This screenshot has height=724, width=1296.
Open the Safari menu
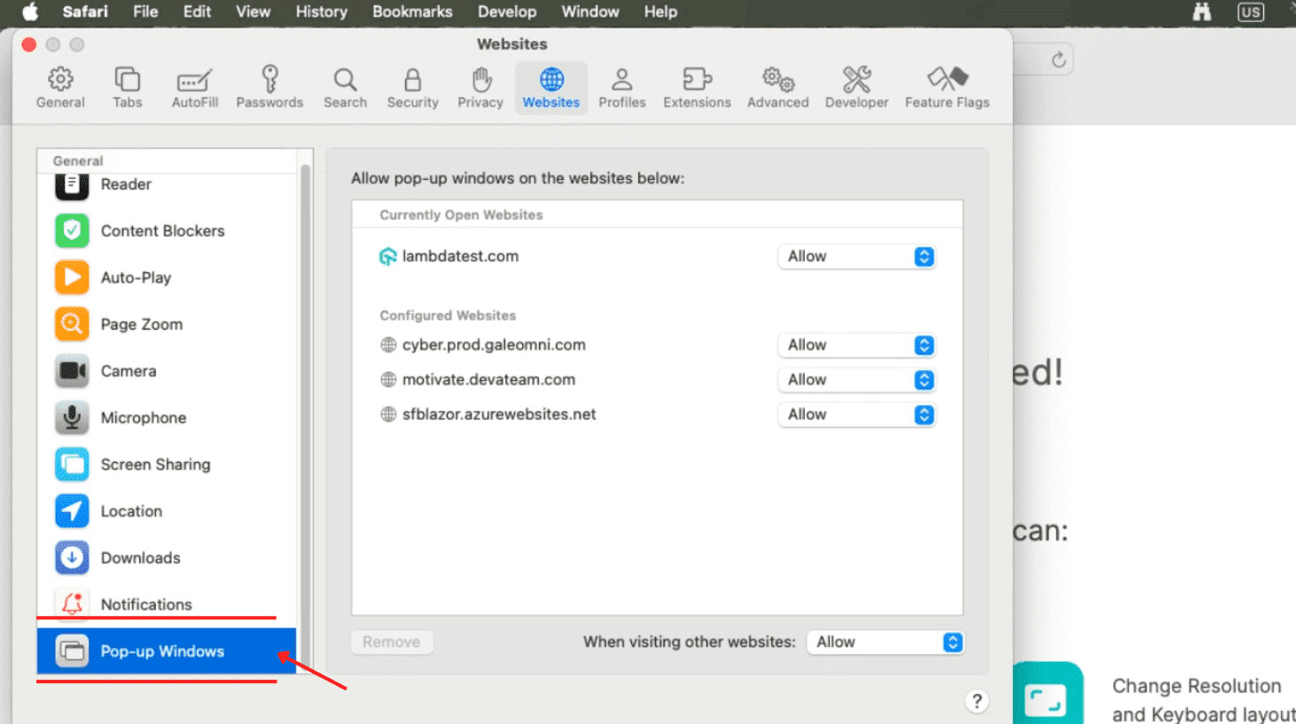(x=85, y=12)
